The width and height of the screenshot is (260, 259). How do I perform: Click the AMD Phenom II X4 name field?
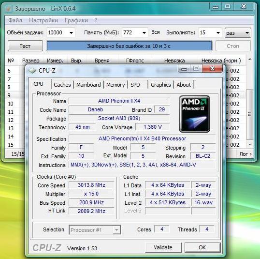(119, 101)
